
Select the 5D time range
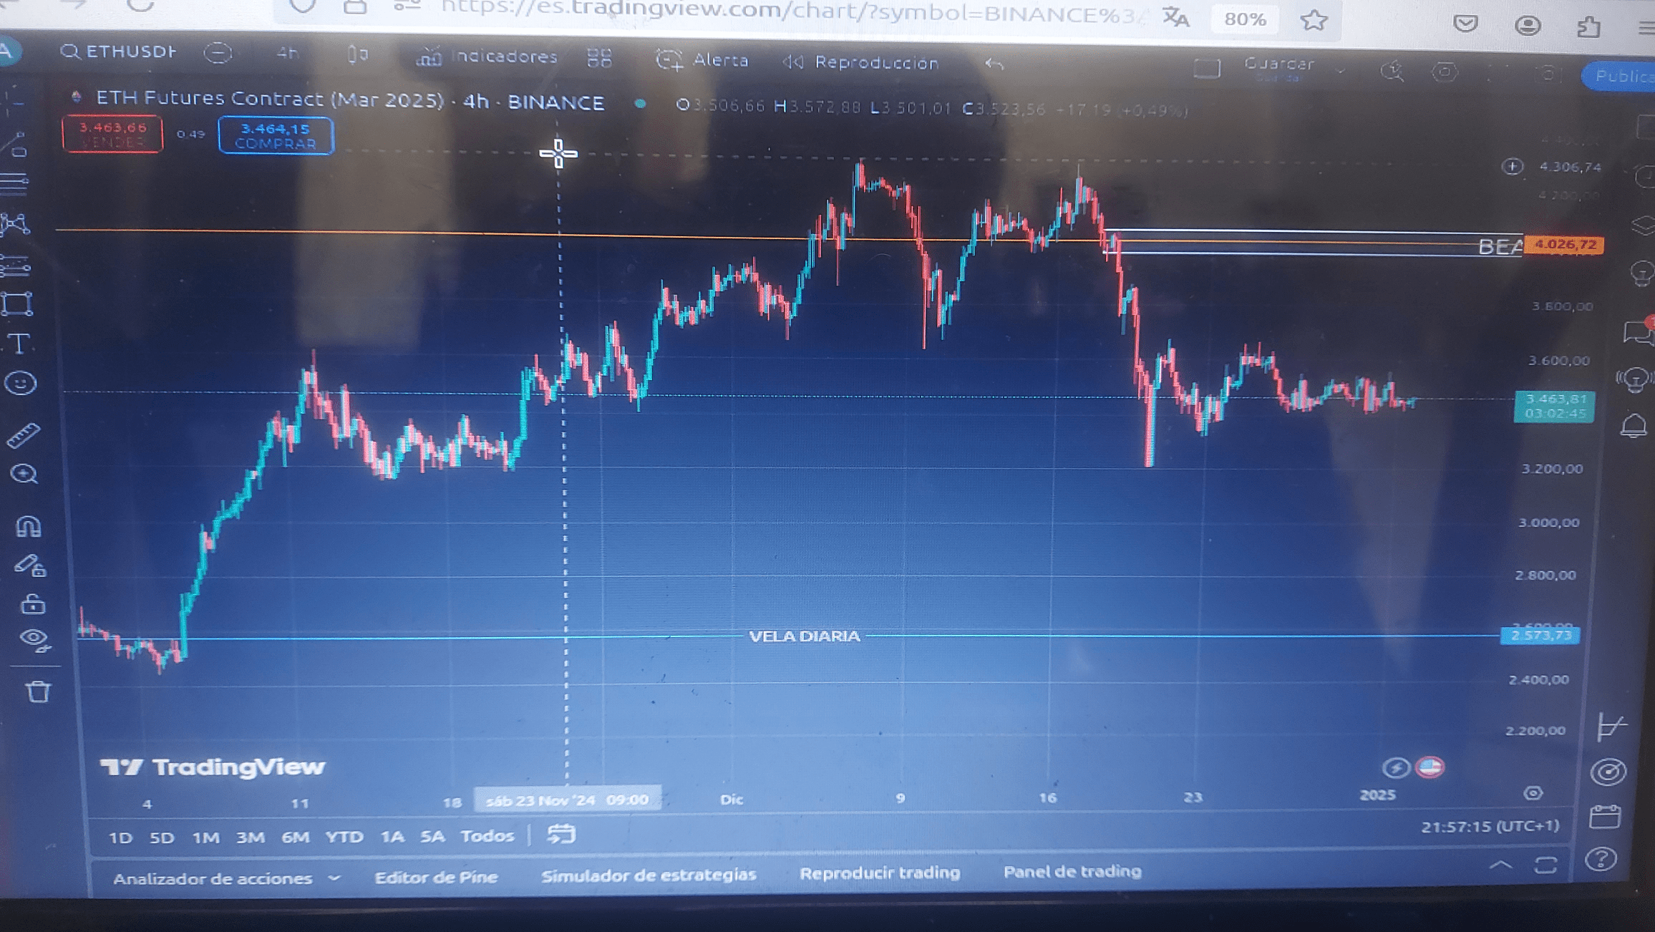[x=162, y=838]
